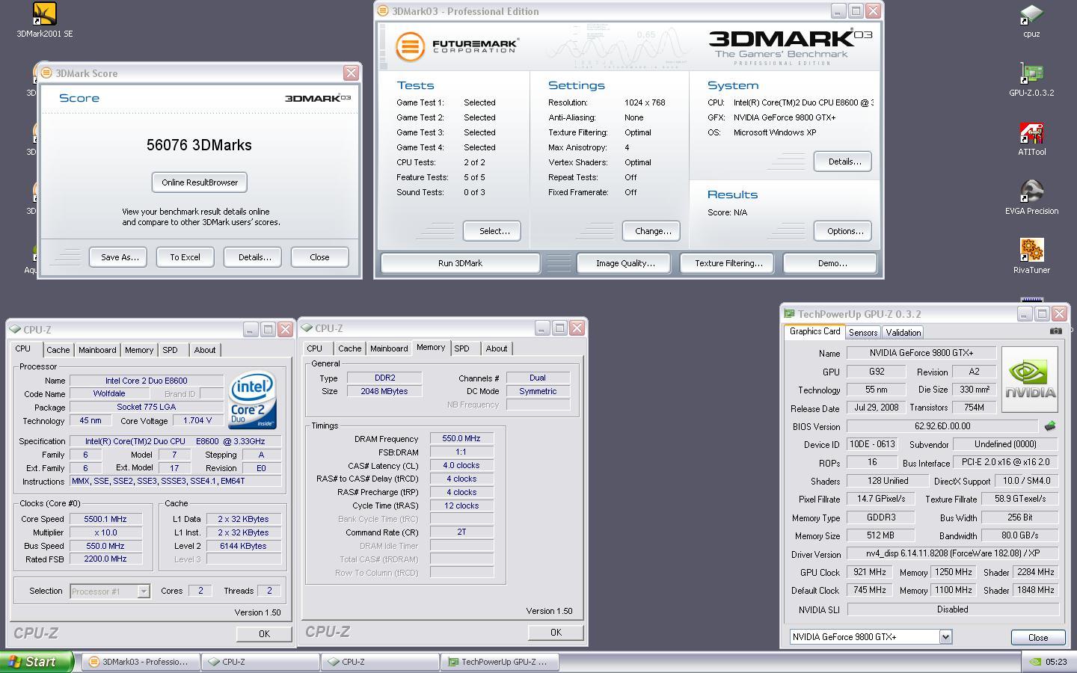Click Change... under Settings
The height and width of the screenshot is (673, 1077).
pos(651,231)
